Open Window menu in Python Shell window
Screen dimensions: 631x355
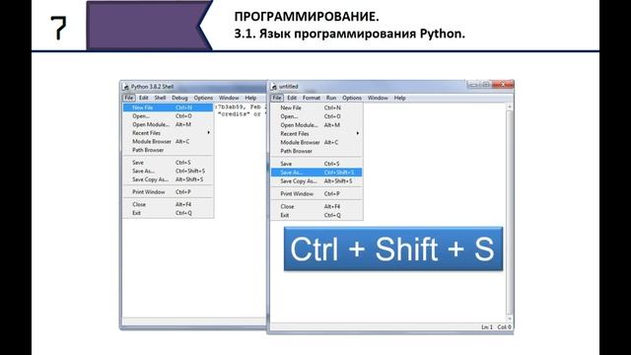[229, 98]
